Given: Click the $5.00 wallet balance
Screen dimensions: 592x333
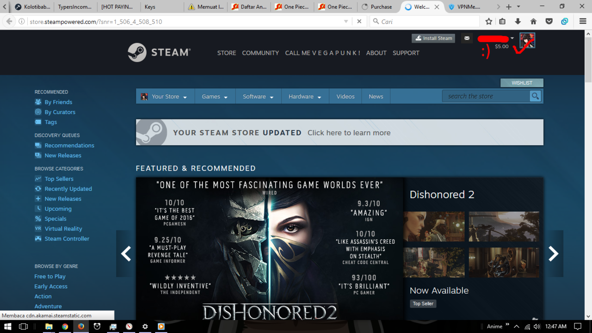Looking at the screenshot, I should [x=502, y=46].
